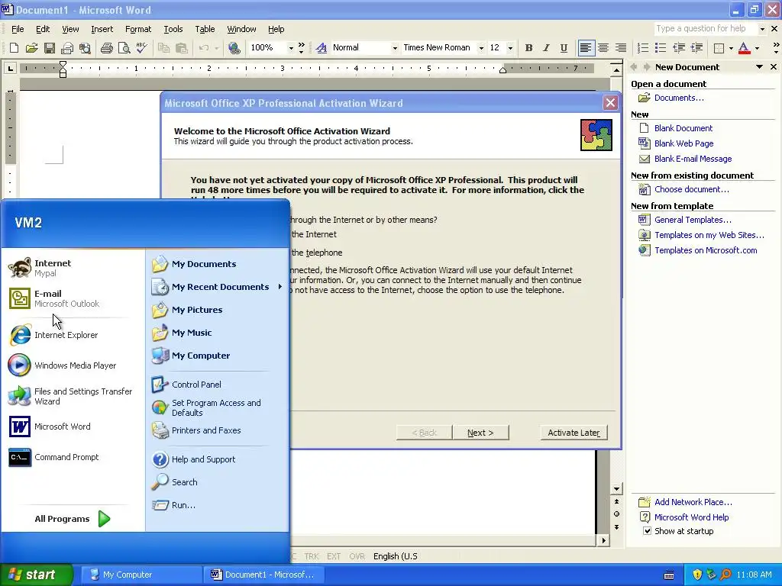Click the right indent marker on ruler

click(x=502, y=69)
